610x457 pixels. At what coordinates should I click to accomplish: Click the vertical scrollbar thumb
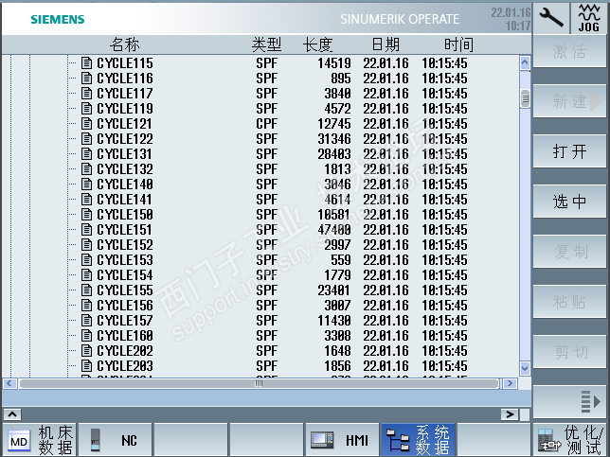[525, 98]
